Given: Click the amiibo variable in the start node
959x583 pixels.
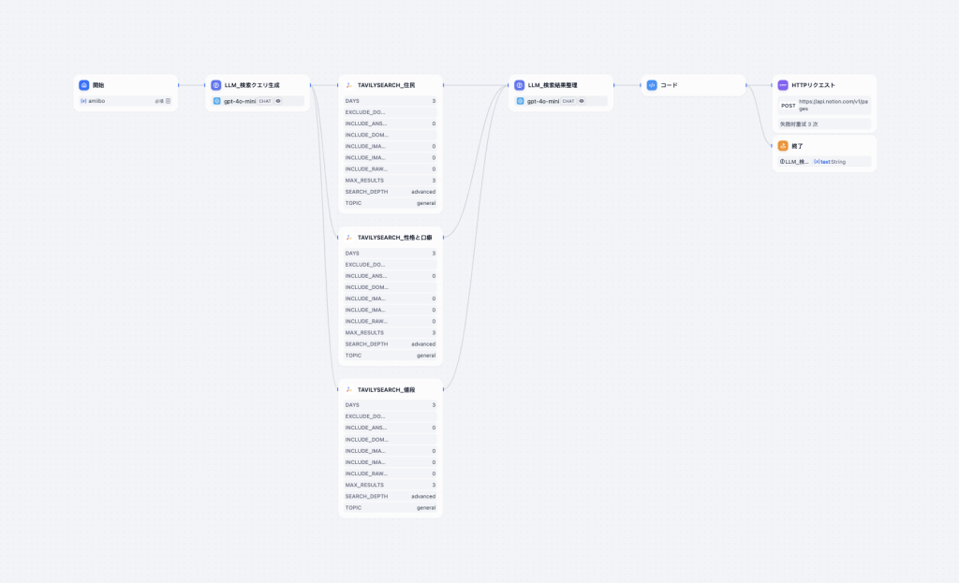Looking at the screenshot, I should coord(96,101).
